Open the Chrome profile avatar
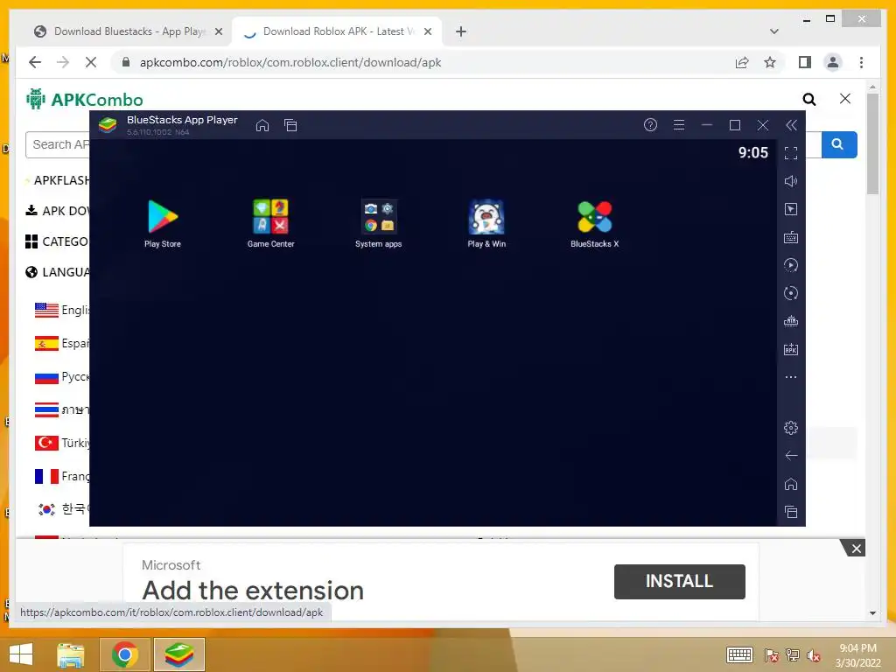896x672 pixels. click(x=833, y=62)
